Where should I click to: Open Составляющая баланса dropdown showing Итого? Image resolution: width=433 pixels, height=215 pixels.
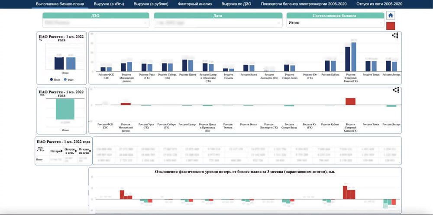(x=335, y=23)
